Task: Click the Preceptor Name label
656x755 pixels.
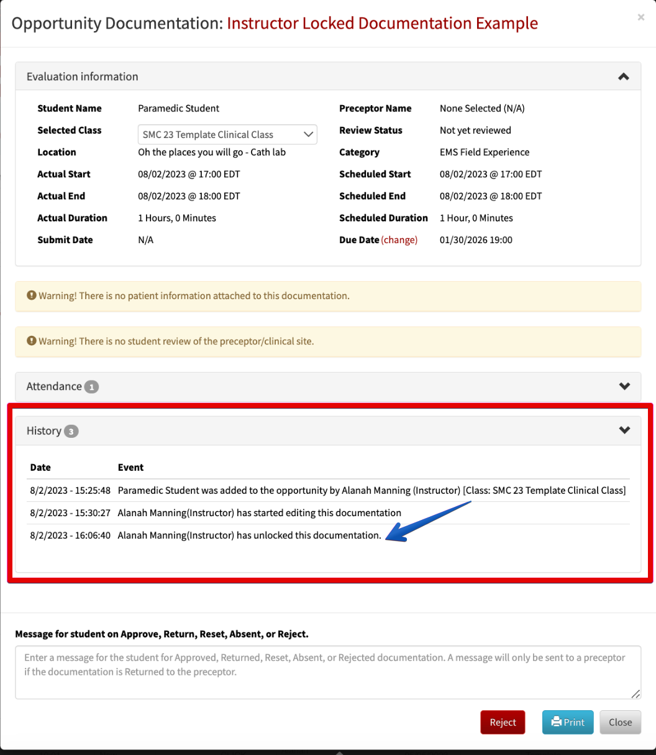Action: (375, 108)
